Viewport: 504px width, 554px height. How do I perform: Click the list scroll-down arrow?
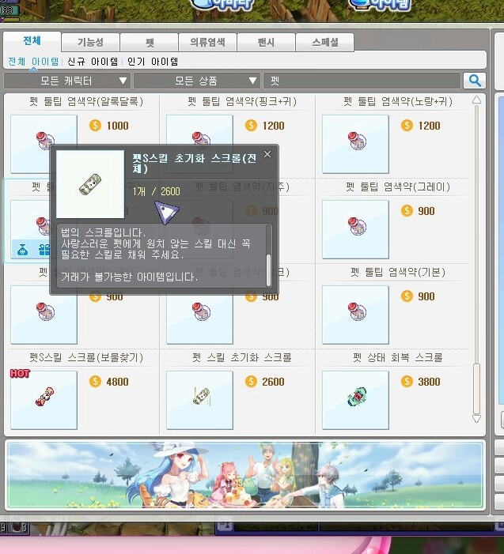click(476, 419)
